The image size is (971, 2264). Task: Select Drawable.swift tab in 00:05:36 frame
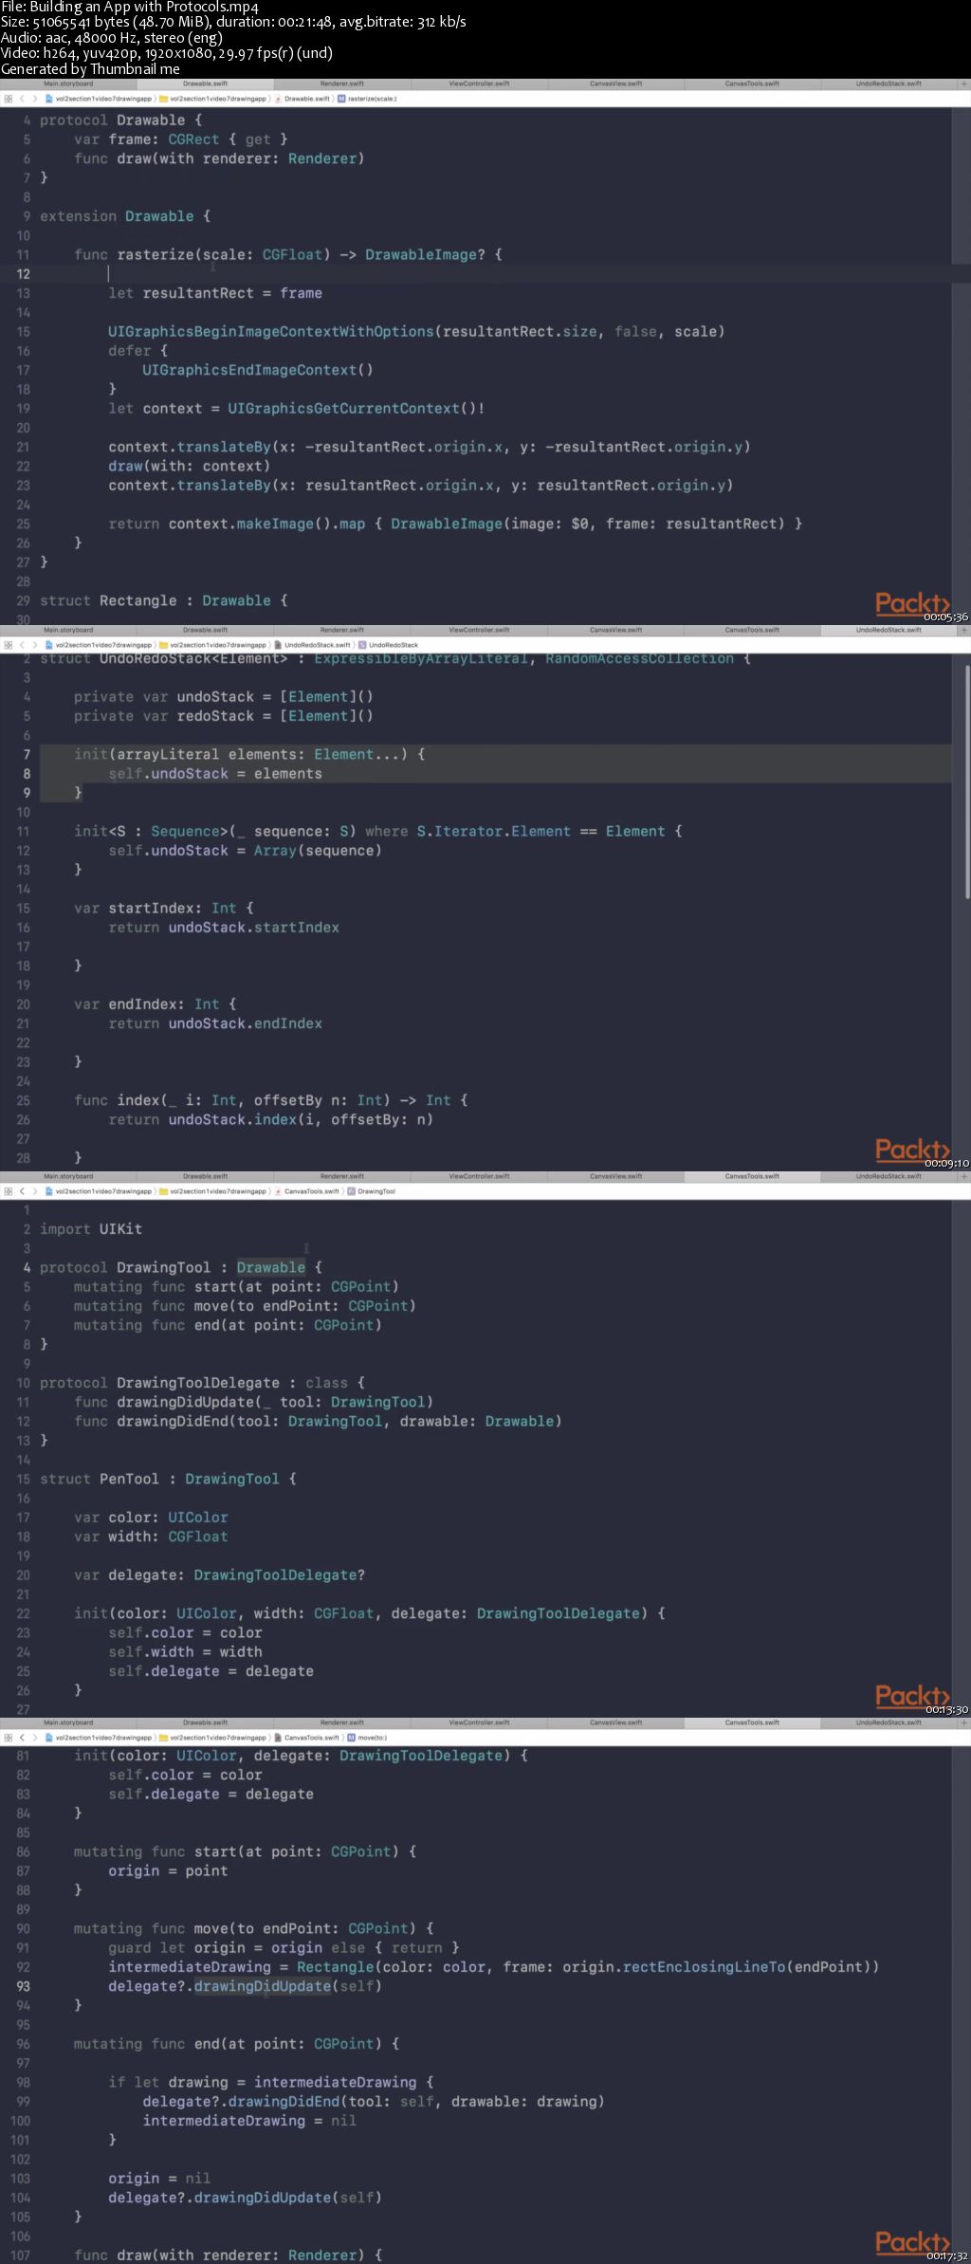coord(206,83)
